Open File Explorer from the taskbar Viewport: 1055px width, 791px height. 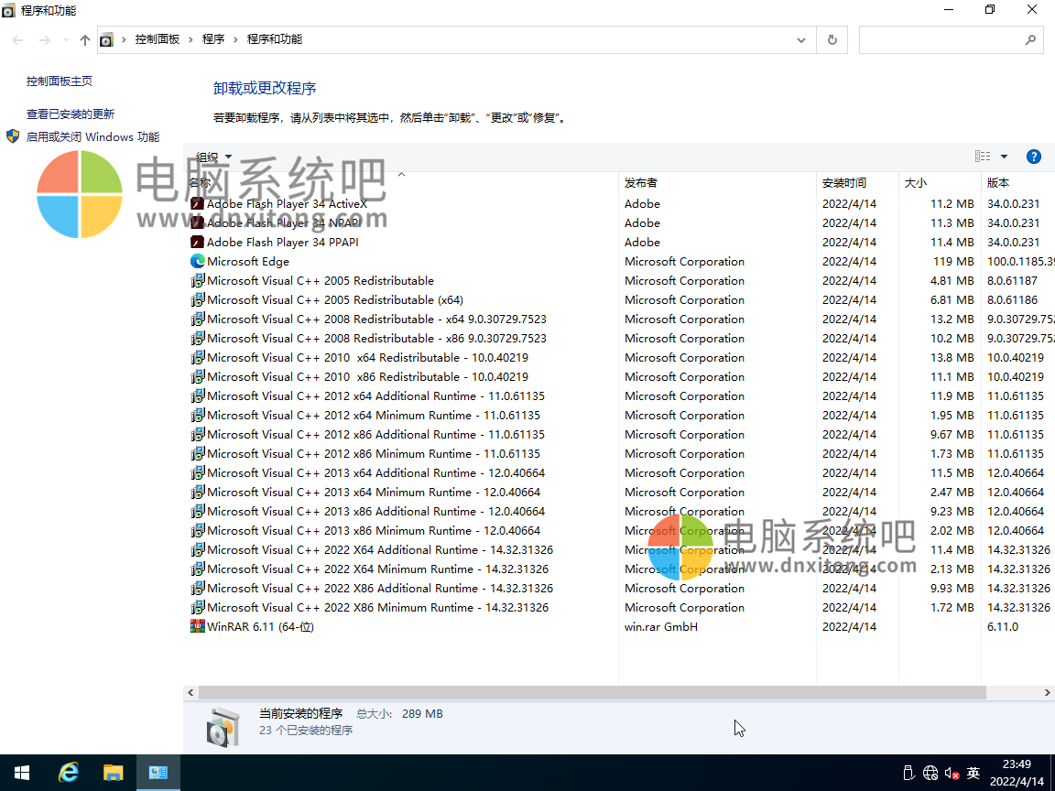[x=114, y=772]
